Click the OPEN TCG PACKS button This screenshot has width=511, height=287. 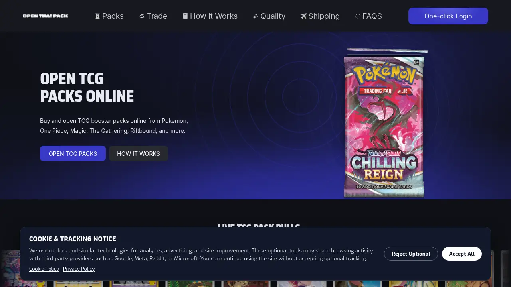(x=73, y=153)
